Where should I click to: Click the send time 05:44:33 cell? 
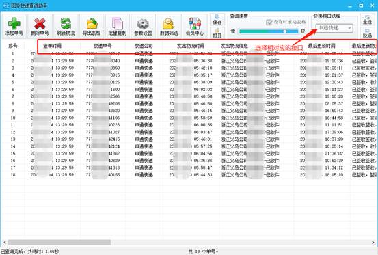coord(203,175)
